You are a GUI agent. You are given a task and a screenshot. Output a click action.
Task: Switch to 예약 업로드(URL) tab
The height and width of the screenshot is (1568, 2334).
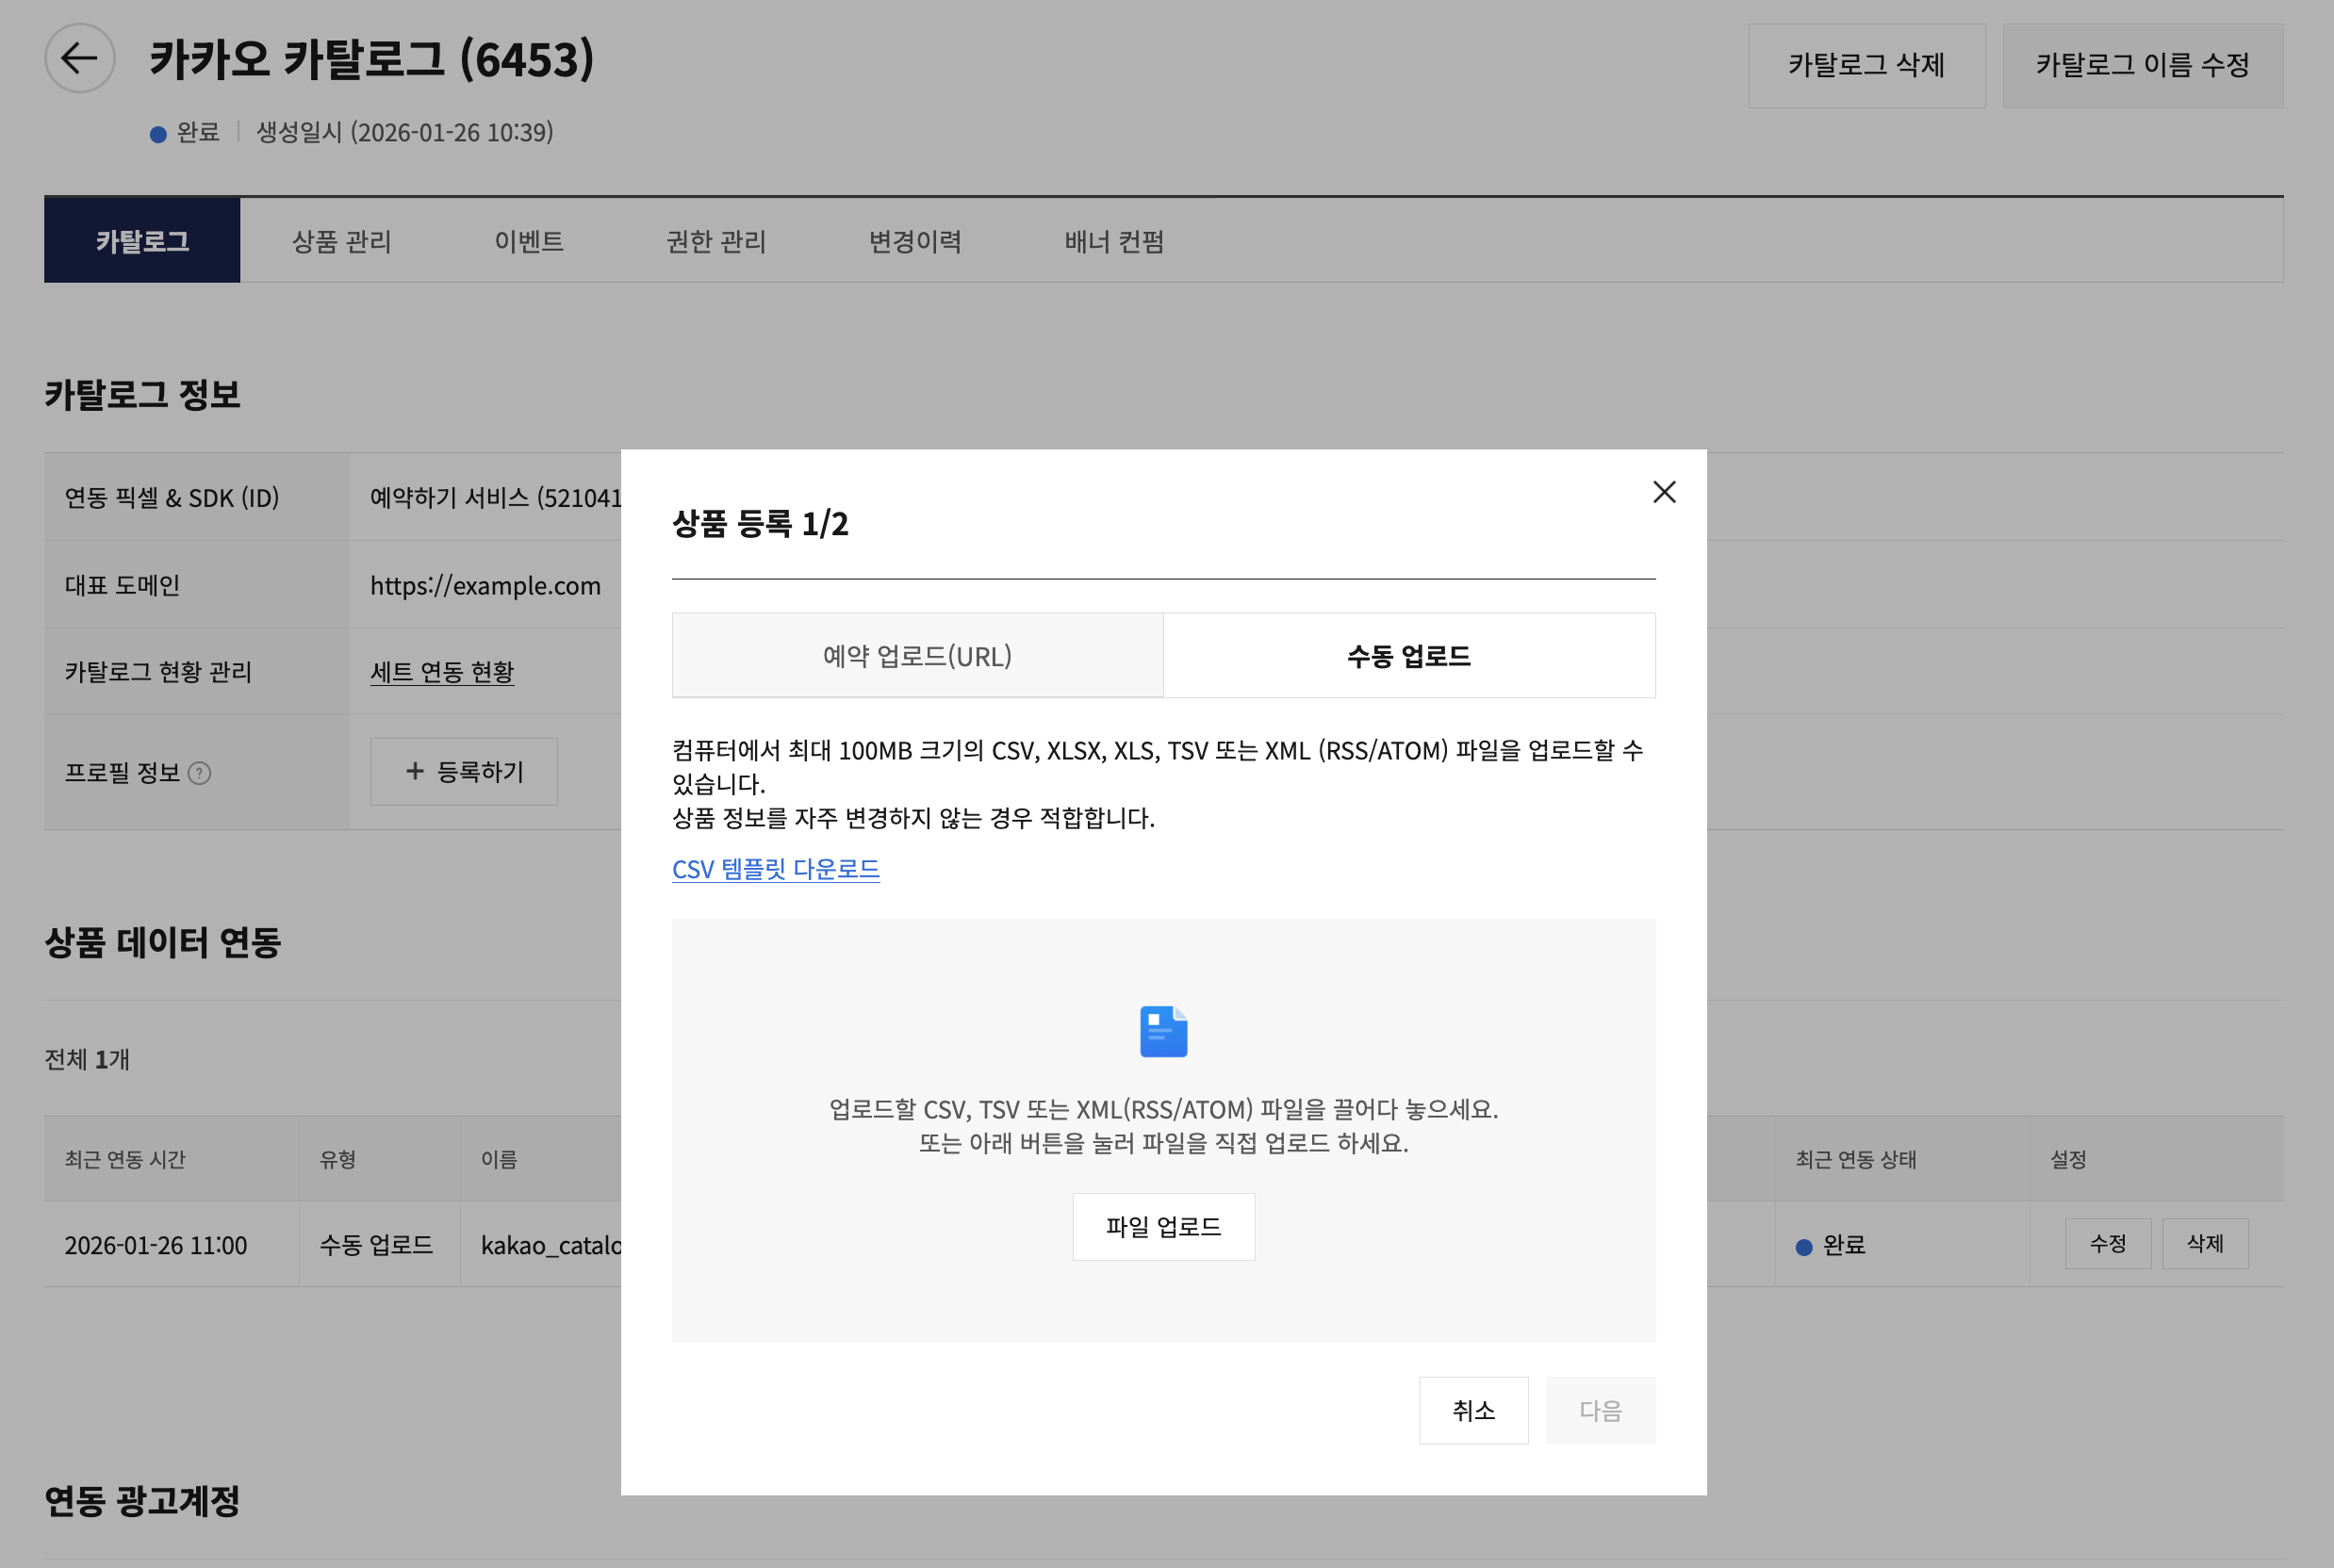tap(917, 656)
